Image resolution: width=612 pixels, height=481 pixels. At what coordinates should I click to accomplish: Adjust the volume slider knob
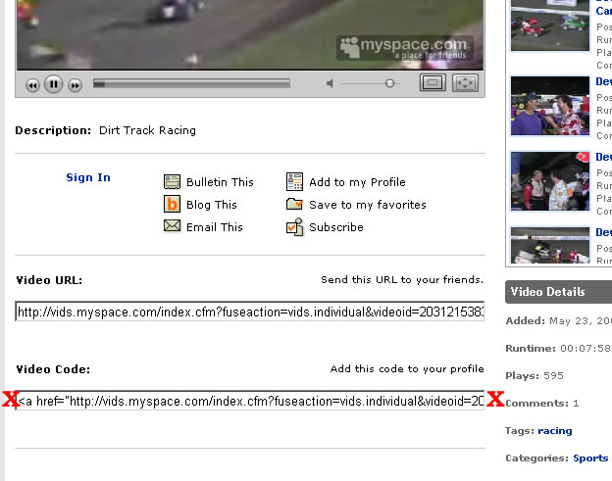click(389, 83)
